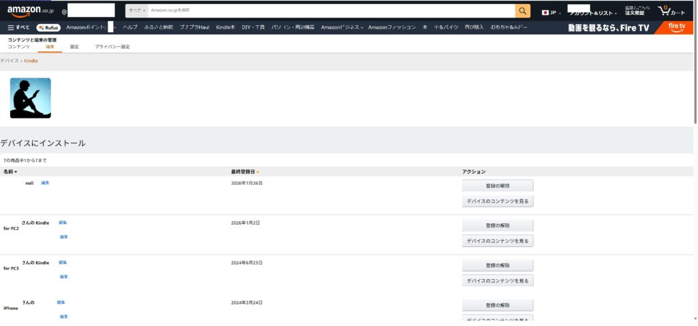Open 再び購入 nav link
This screenshot has height=326, width=698.
coord(474,28)
